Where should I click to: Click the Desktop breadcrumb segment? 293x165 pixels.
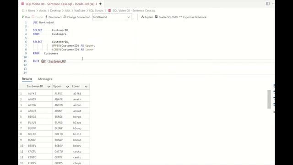[x=55, y=11]
